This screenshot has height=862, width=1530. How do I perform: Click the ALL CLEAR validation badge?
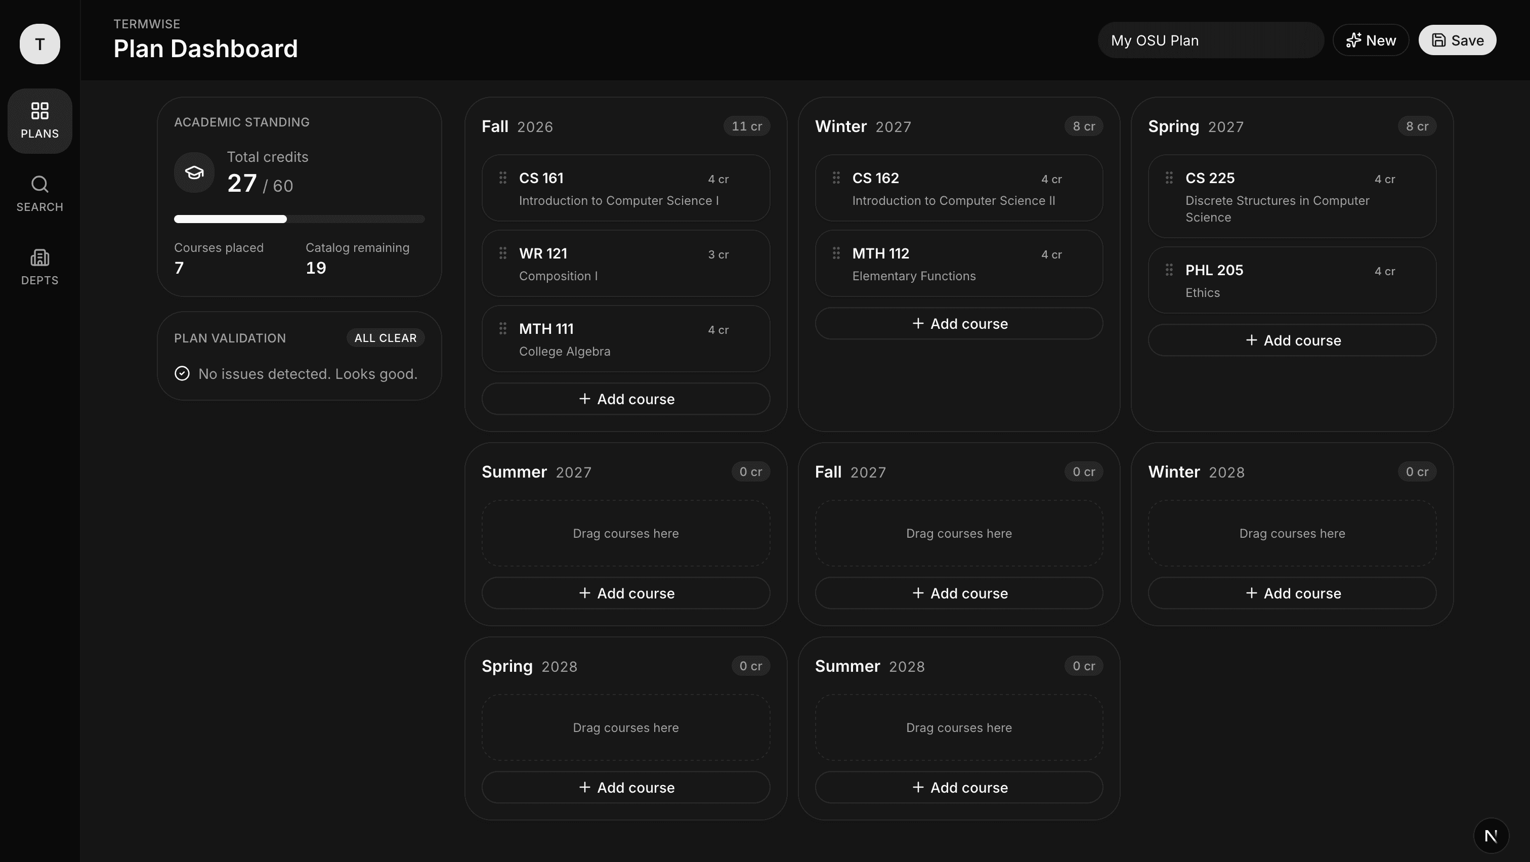coord(386,338)
